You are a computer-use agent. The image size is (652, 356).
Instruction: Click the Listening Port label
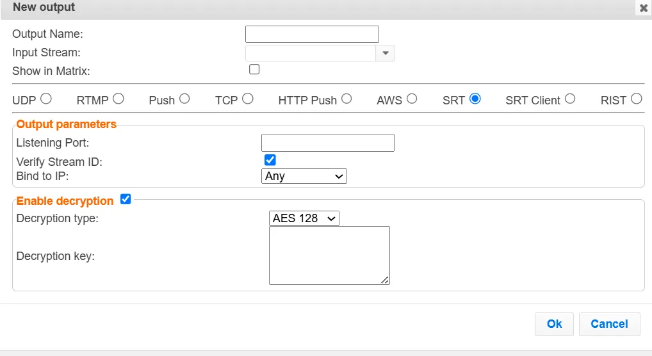[x=53, y=143]
